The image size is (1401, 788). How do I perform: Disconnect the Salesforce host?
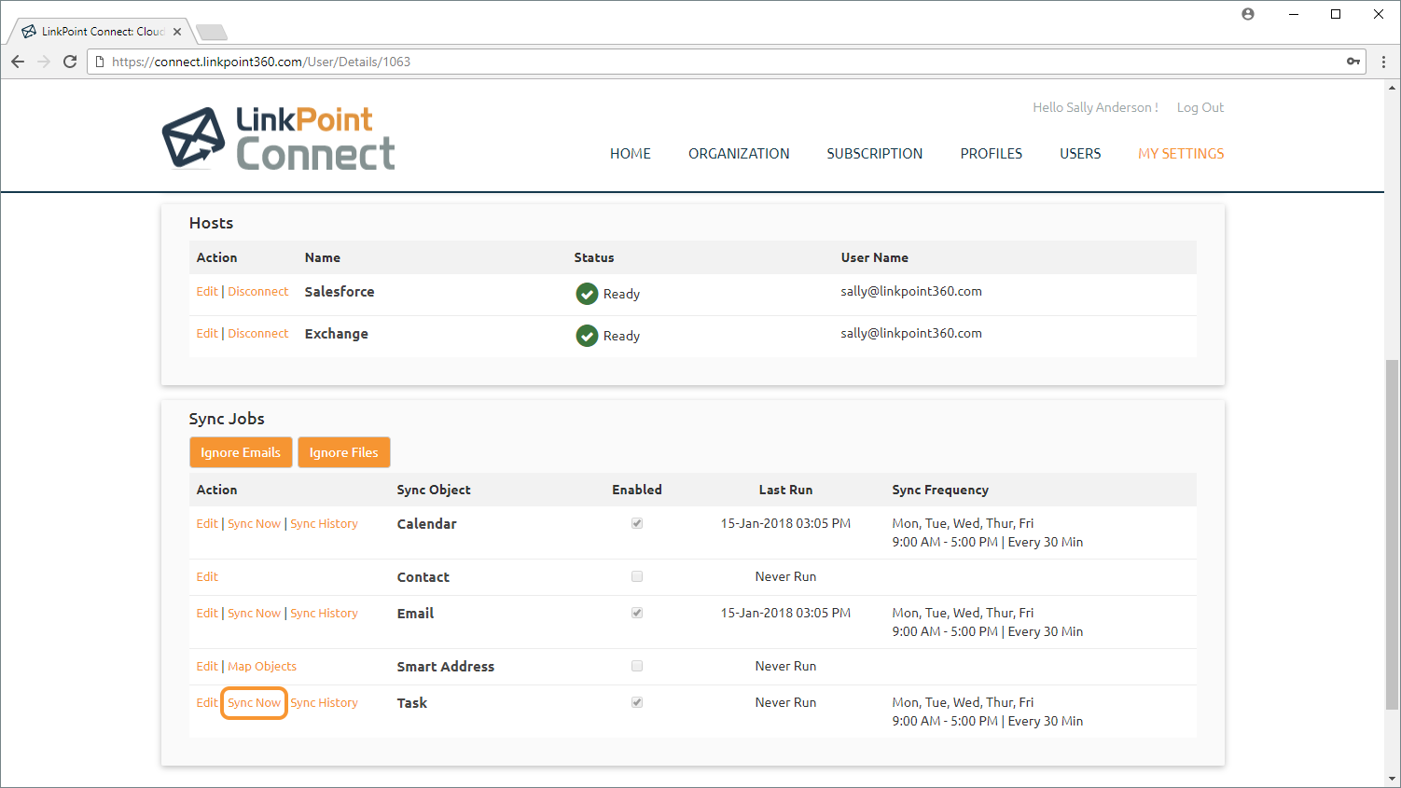click(258, 291)
